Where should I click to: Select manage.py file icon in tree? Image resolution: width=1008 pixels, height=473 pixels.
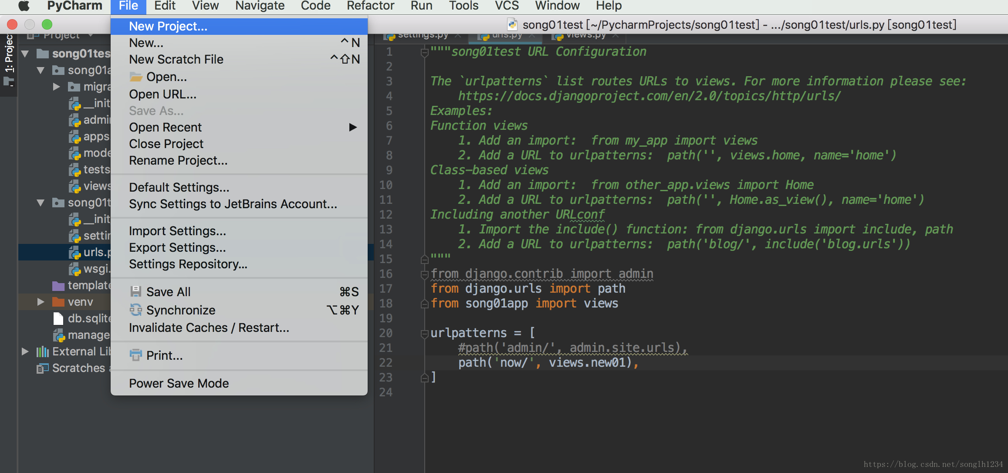point(59,335)
